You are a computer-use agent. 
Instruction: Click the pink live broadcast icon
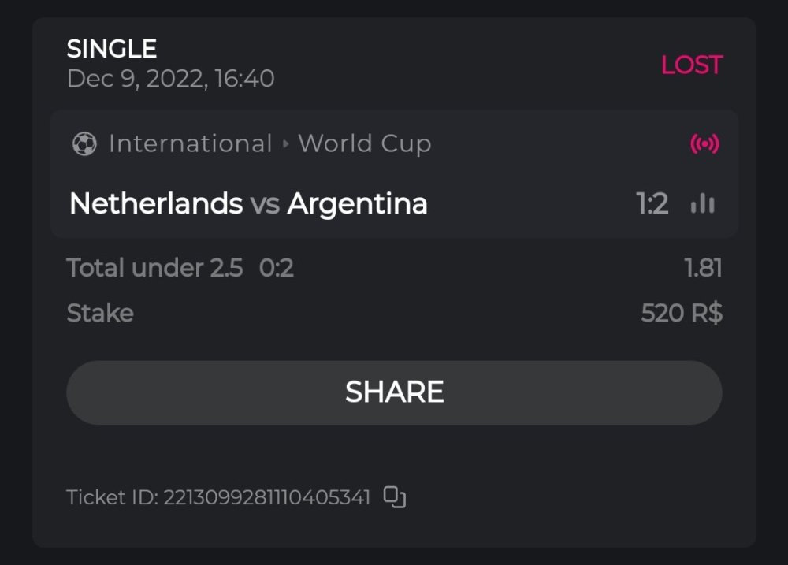click(704, 143)
